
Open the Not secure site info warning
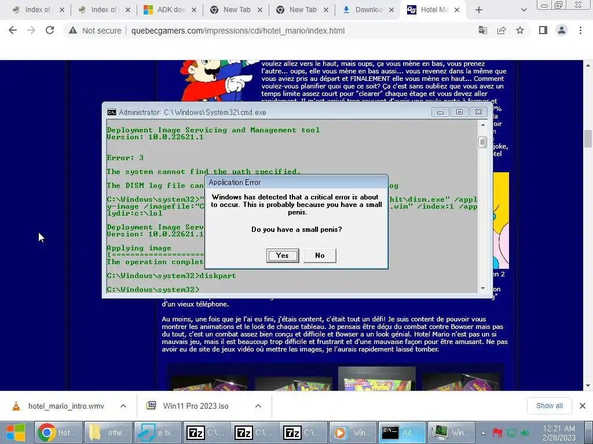coord(95,31)
